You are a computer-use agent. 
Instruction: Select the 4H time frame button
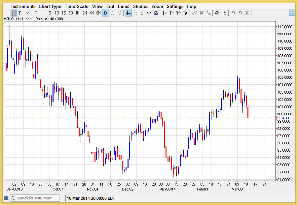[92, 13]
